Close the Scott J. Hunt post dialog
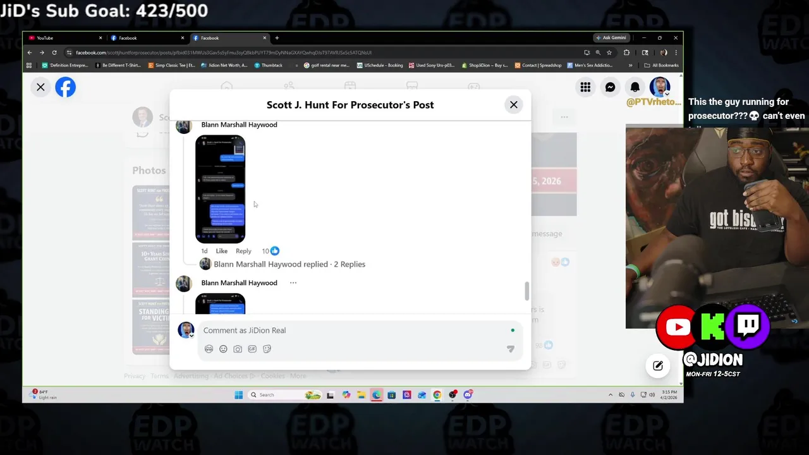This screenshot has width=809, height=455. 513,105
